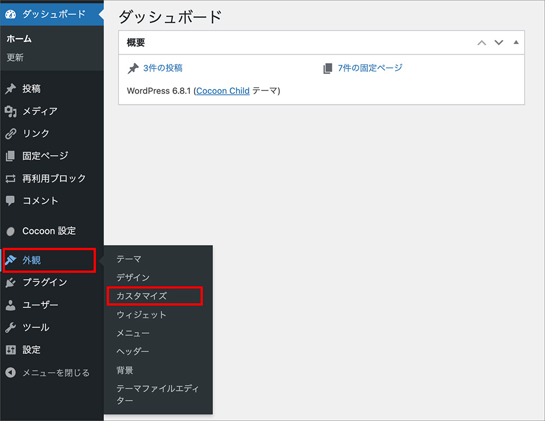
Task: Move 概要 box up using the up chevron
Action: [481, 42]
